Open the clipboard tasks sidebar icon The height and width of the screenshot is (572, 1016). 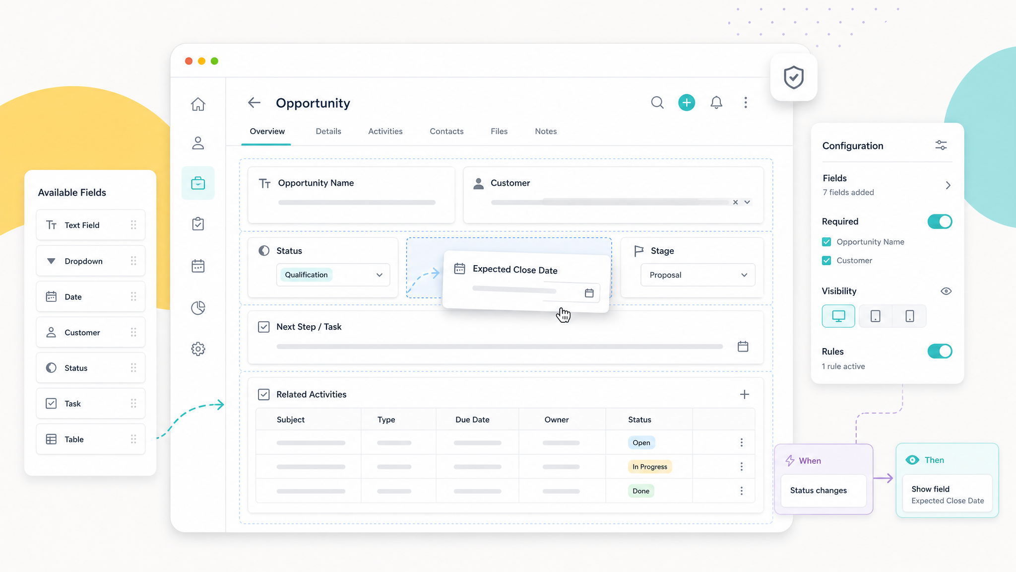coord(198,224)
